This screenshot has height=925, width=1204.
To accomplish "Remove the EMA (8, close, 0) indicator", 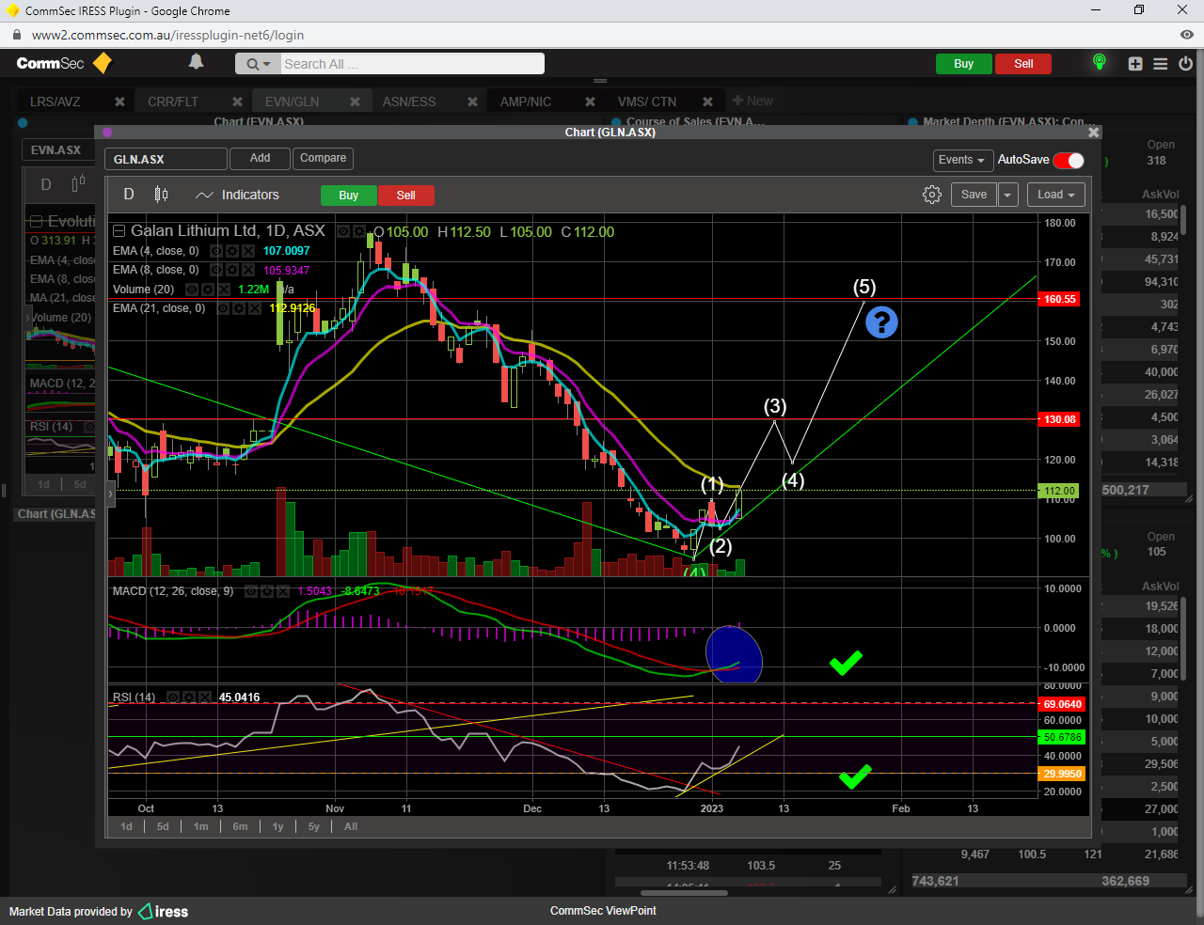I will tap(248, 270).
